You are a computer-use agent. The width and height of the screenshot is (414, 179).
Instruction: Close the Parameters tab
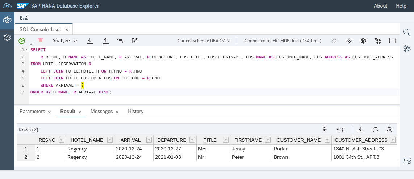click(49, 112)
